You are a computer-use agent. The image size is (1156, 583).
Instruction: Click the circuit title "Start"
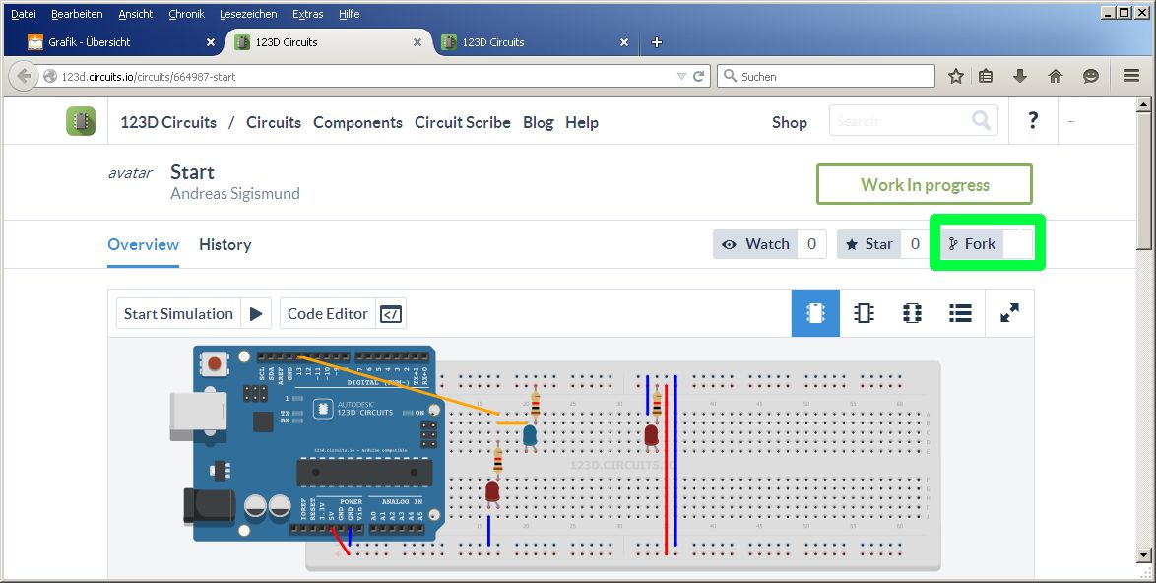tap(192, 172)
